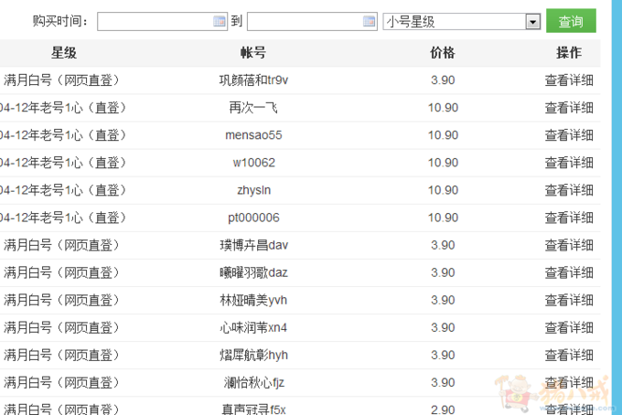Image resolution: width=622 pixels, height=415 pixels.
Task: Open 查看详细 for account 心味润苇xn4
Action: click(x=569, y=327)
